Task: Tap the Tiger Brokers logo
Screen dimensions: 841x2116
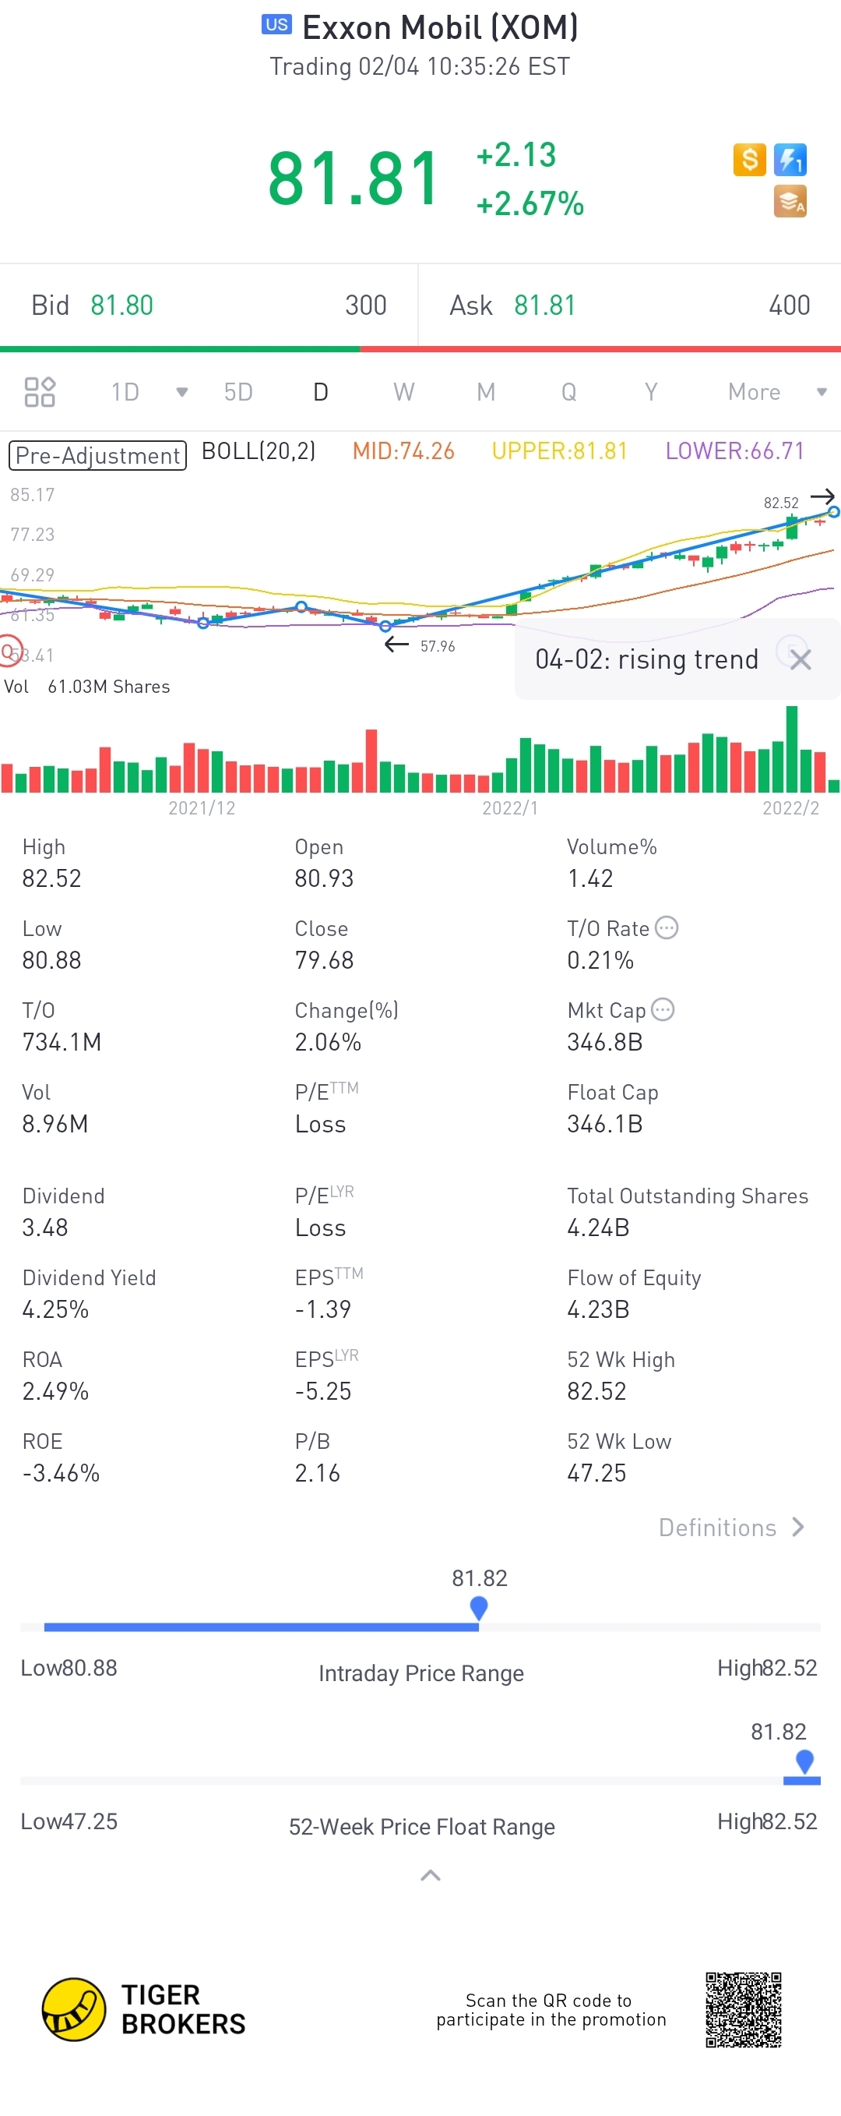Action: (x=74, y=2009)
